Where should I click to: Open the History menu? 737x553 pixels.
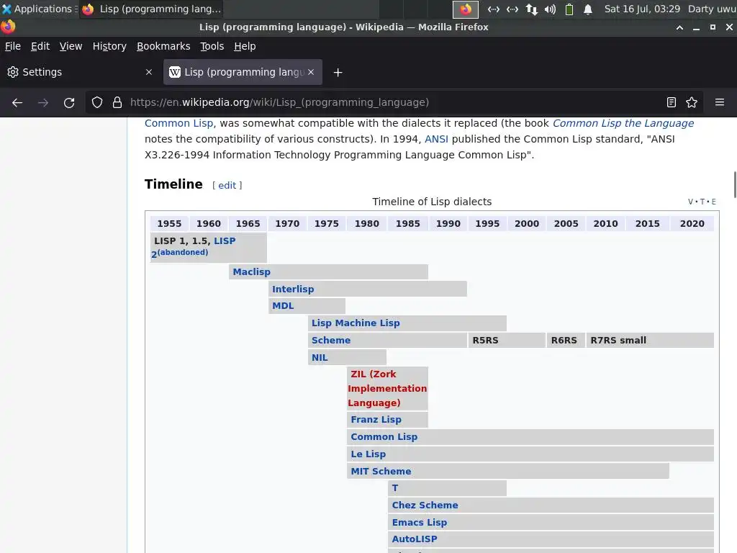[109, 46]
